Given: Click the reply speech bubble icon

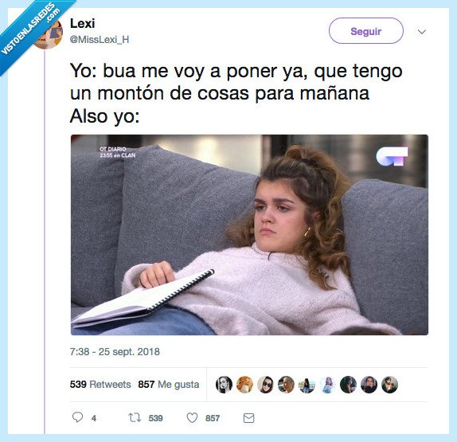Looking at the screenshot, I should pos(77,417).
